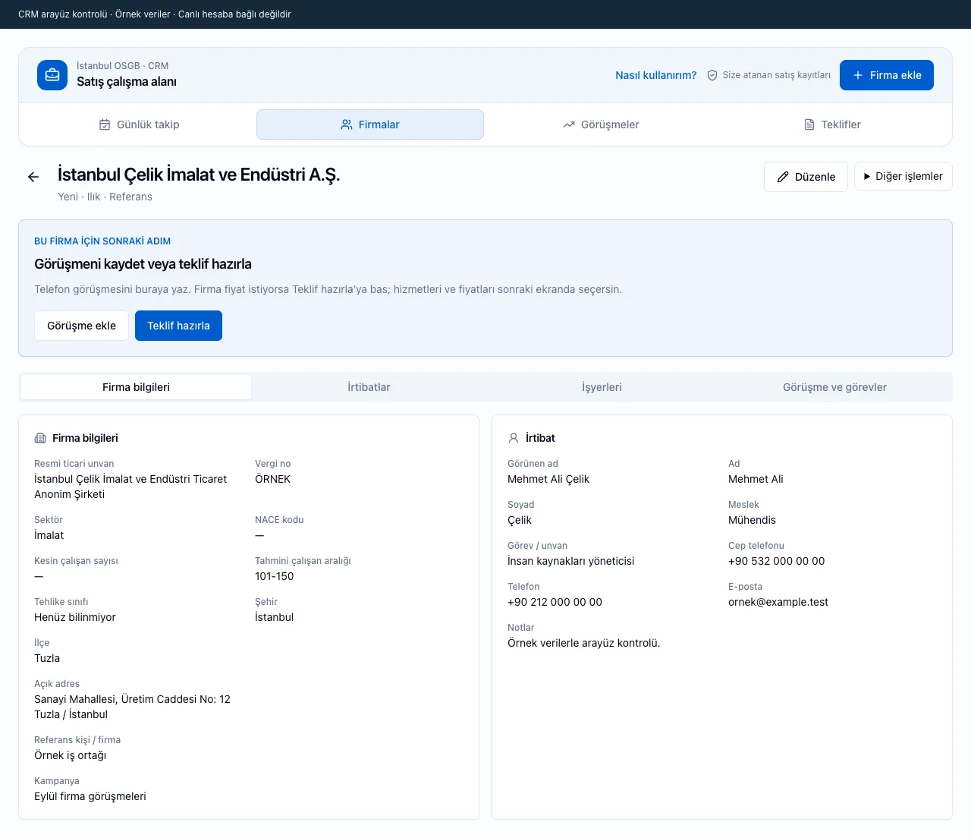Open the İşyerleri sub-tab

click(602, 387)
